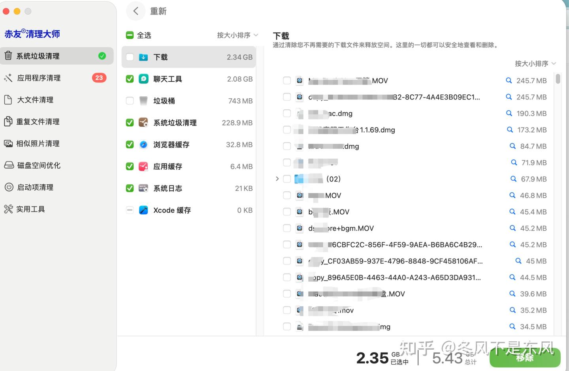
Task: Click the magnifier icon for the 173.2 MB file
Action: pyautogui.click(x=510, y=130)
